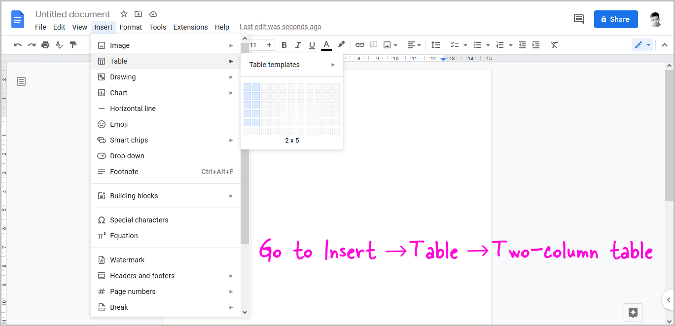This screenshot has width=675, height=326.
Task: Open the bulleted list options dropdown
Action: pyautogui.click(x=488, y=45)
